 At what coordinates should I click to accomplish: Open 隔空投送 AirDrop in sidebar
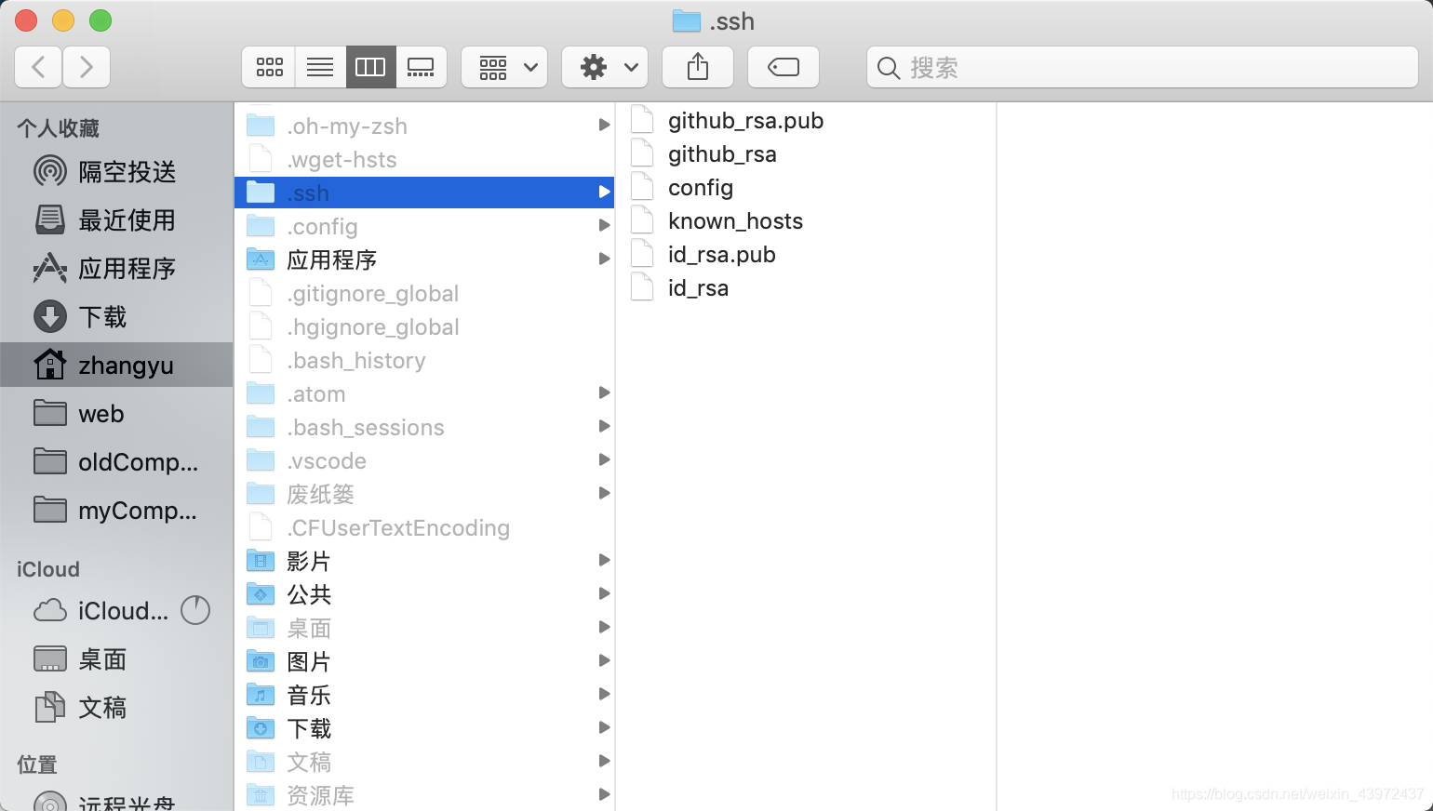(x=116, y=172)
